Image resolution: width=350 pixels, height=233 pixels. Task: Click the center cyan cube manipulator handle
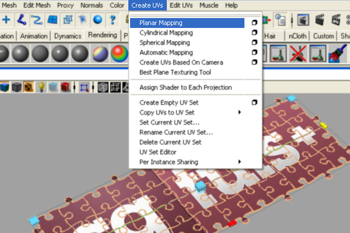point(200,186)
